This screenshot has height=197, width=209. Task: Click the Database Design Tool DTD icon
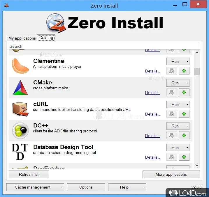coord(20,152)
